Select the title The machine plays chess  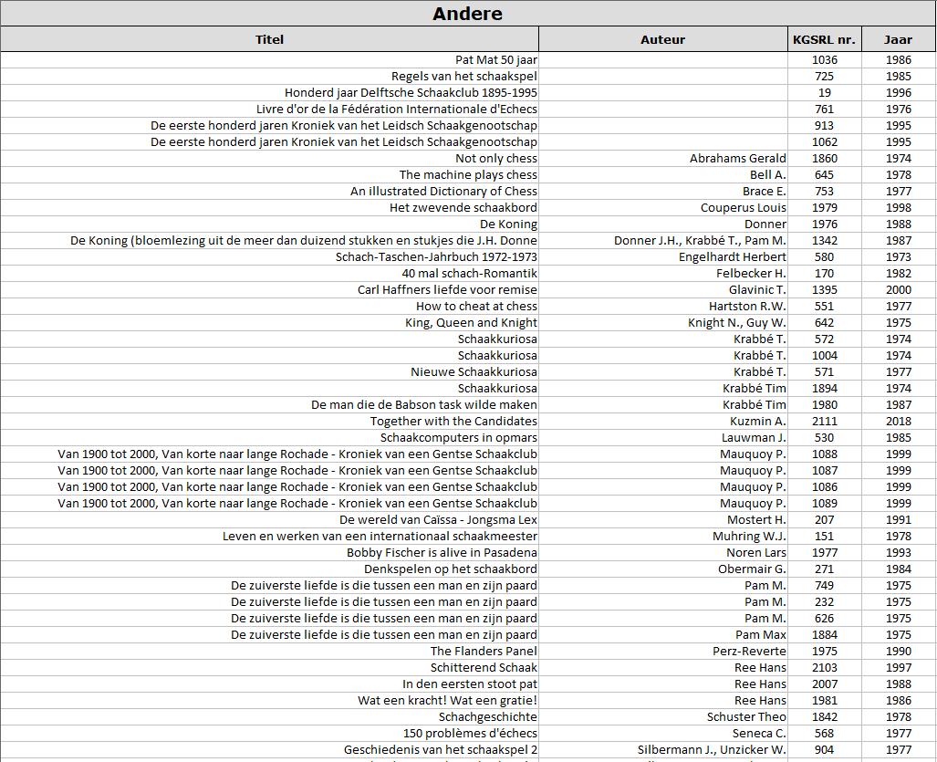coord(468,175)
